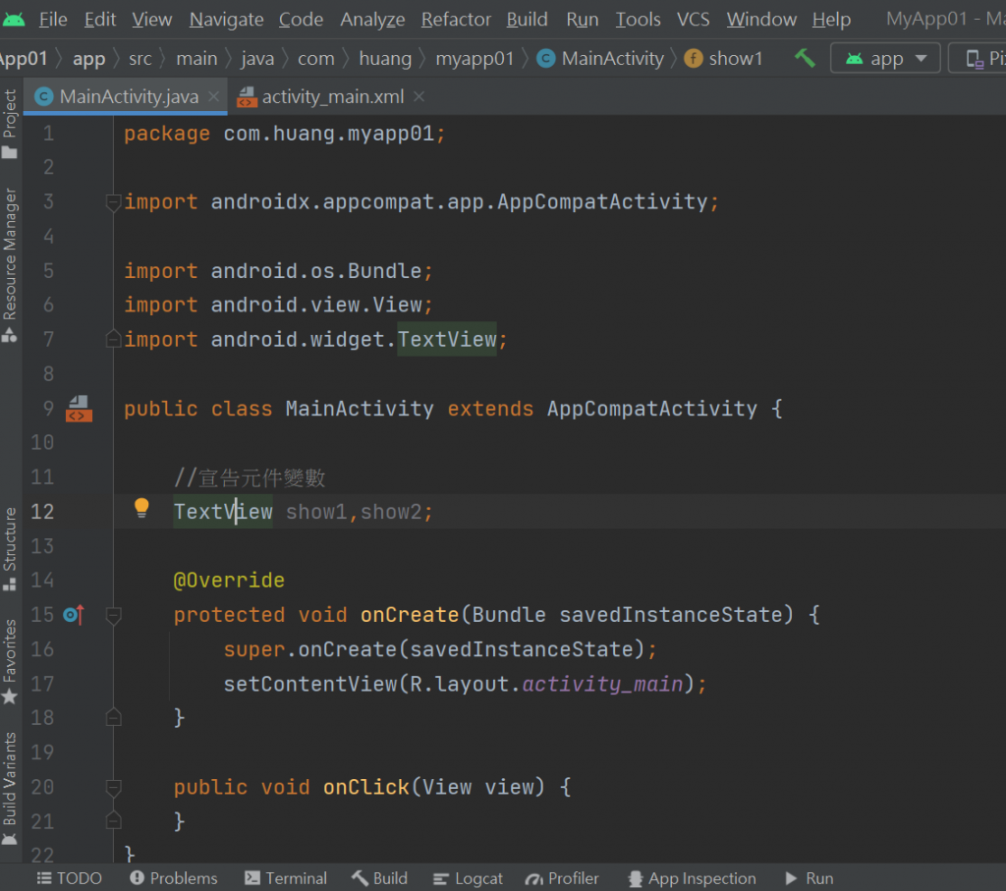
Task: Click activity_main reference on line 17
Action: click(x=603, y=684)
